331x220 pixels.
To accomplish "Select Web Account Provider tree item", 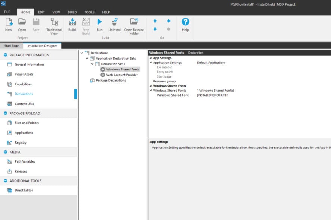I will tap(119, 75).
